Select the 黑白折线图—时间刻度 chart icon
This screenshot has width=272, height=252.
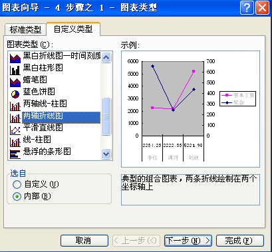(x=15, y=58)
